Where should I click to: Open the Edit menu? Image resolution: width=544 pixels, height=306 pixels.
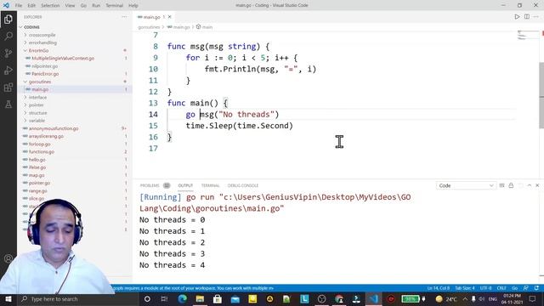coord(31,5)
